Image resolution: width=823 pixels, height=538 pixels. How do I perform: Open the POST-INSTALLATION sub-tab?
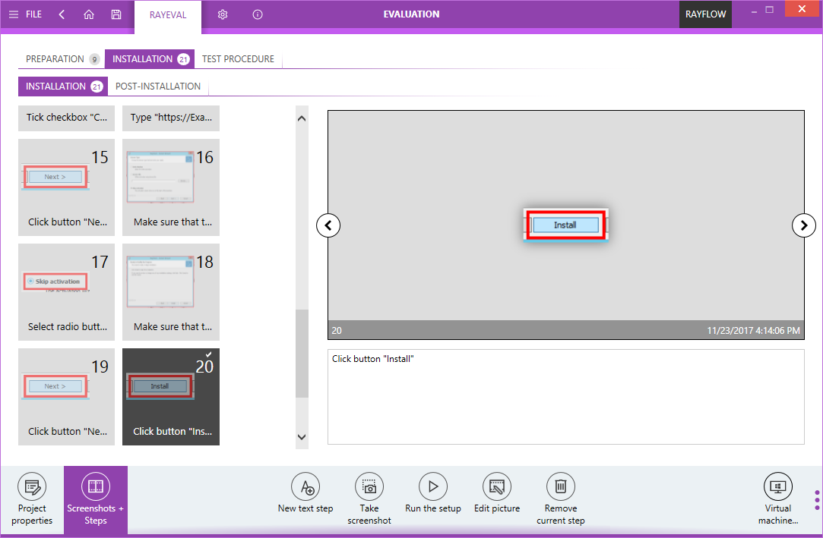coord(158,87)
